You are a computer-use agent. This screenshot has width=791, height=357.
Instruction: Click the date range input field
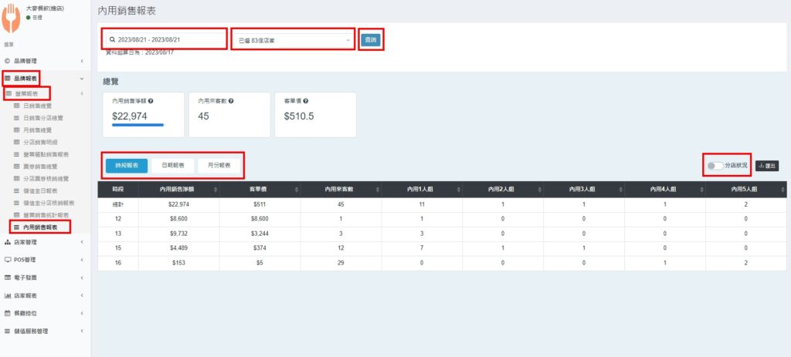click(164, 39)
